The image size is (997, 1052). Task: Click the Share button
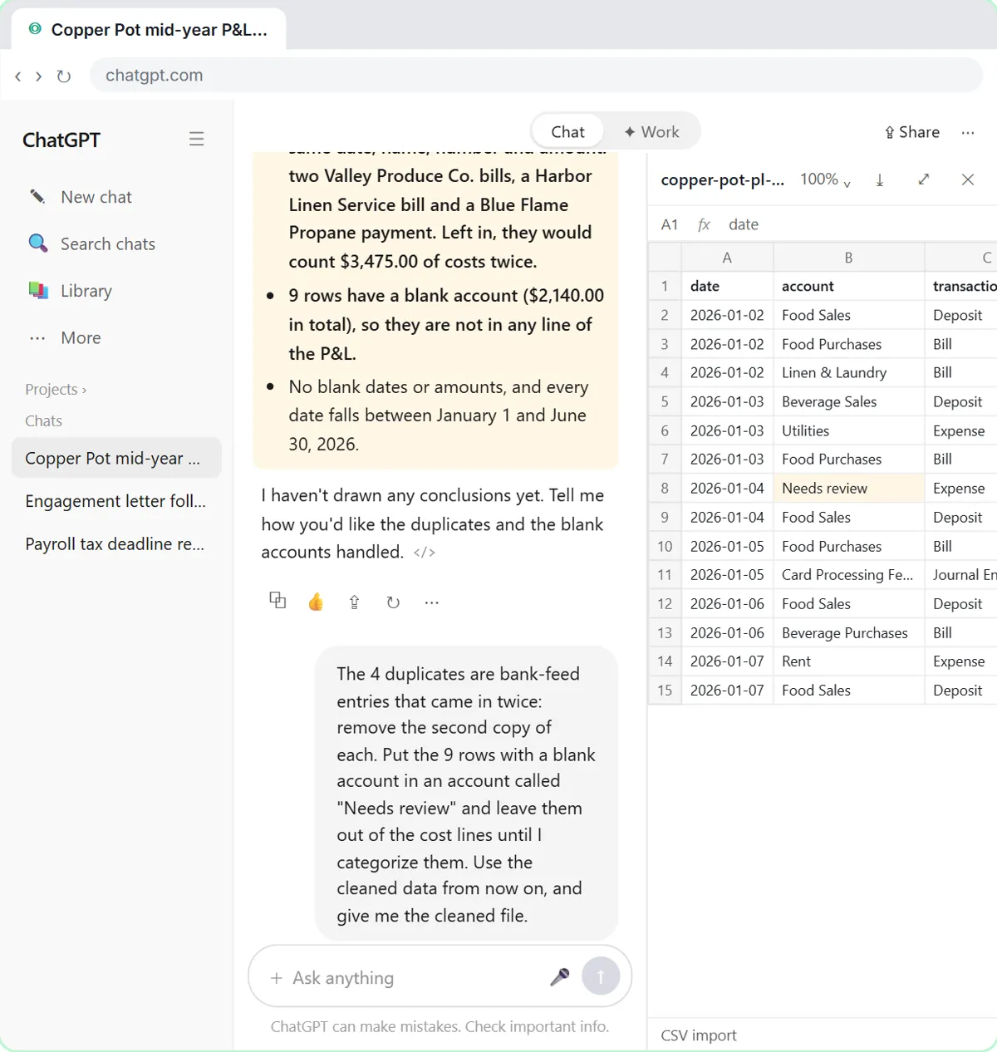(x=912, y=132)
